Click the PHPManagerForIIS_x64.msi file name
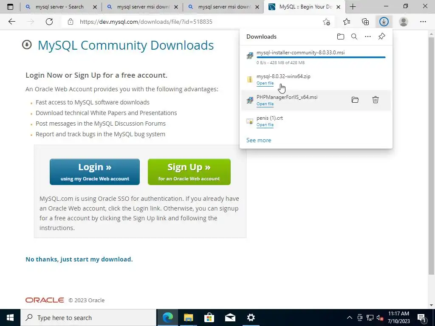 point(287,97)
